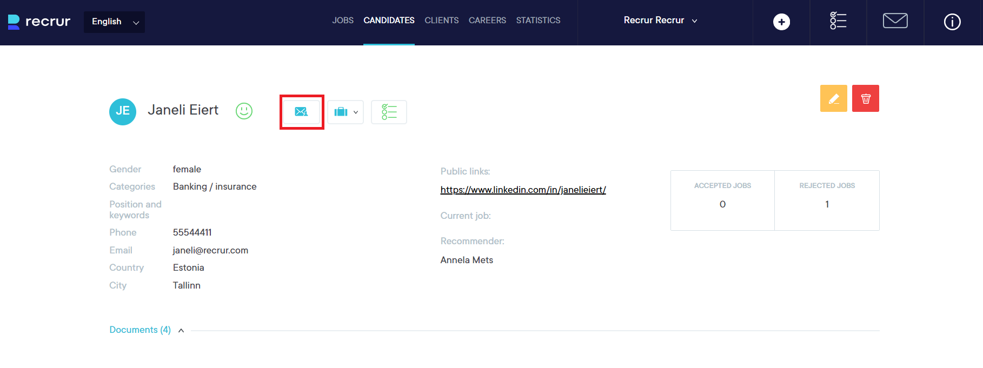Open the briefcase add-to-job dropdown
The image size is (983, 368).
(x=346, y=112)
